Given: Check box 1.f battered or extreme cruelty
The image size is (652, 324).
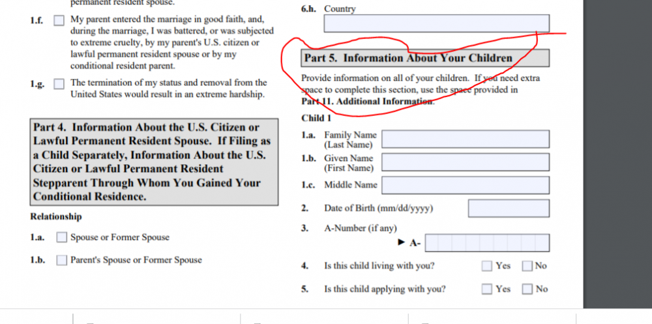Looking at the screenshot, I should coord(59,21).
